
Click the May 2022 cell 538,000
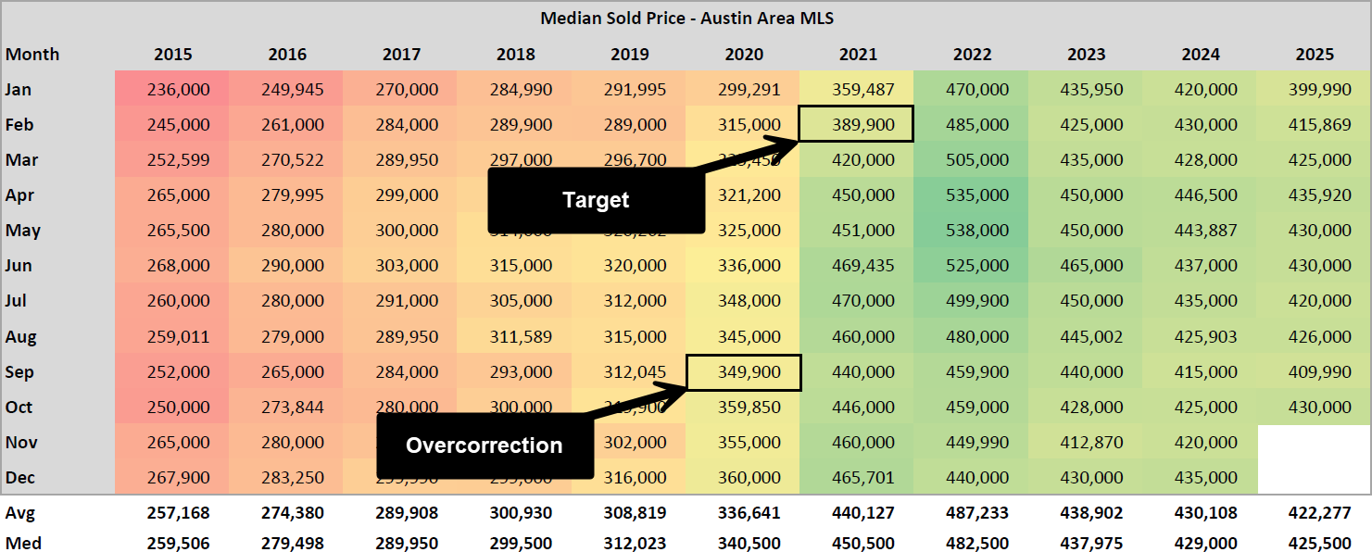[x=971, y=231]
